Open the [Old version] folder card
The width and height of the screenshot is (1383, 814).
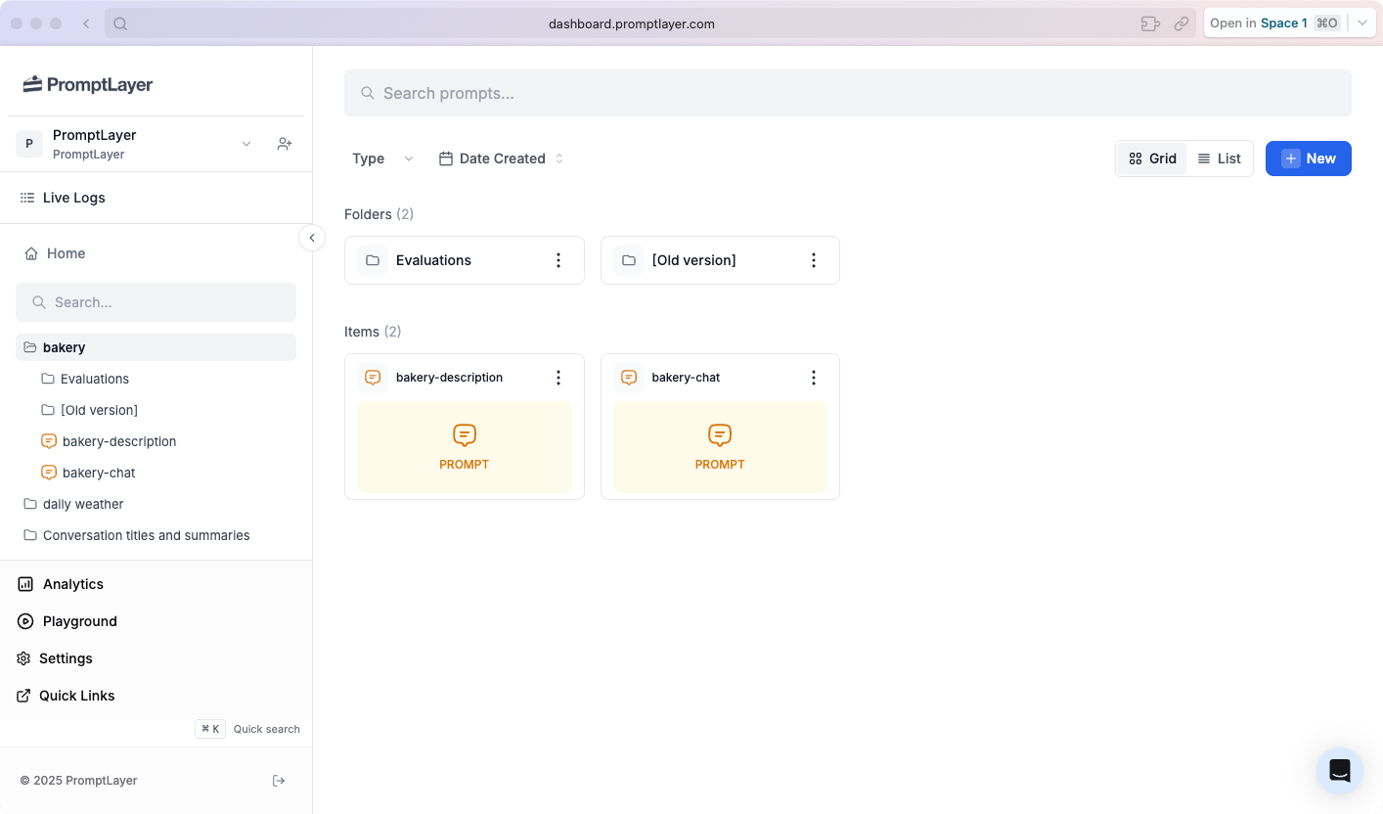point(720,260)
